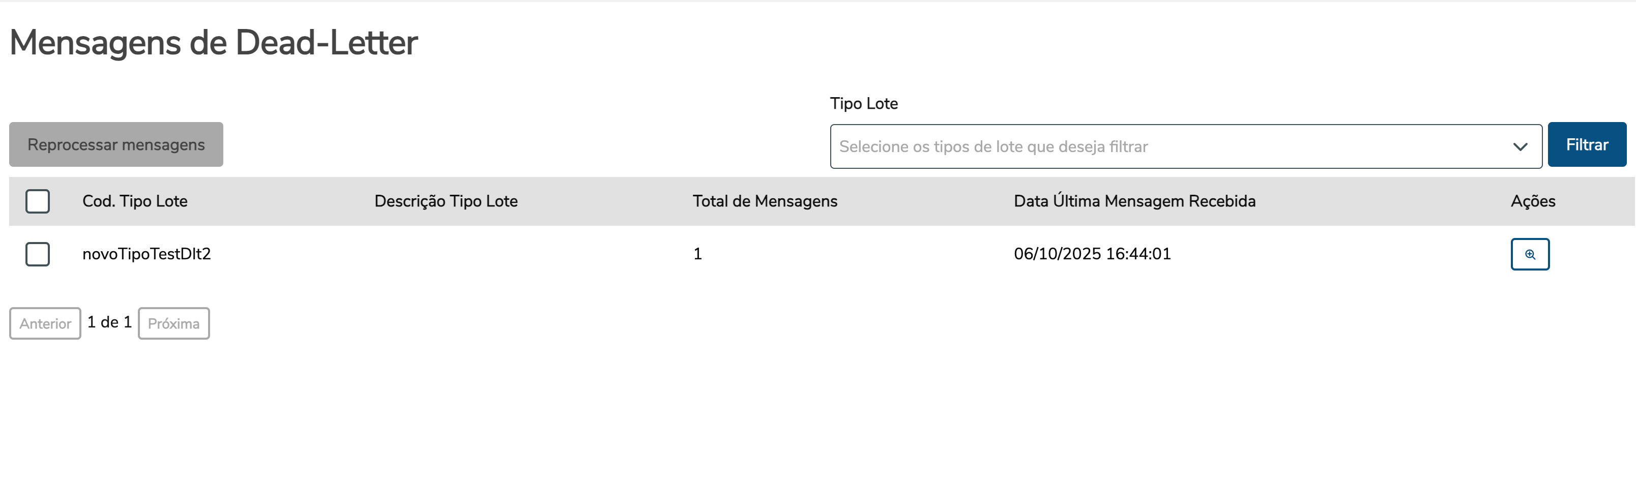1636x479 pixels.
Task: Click the total messages value 1
Action: click(x=697, y=254)
